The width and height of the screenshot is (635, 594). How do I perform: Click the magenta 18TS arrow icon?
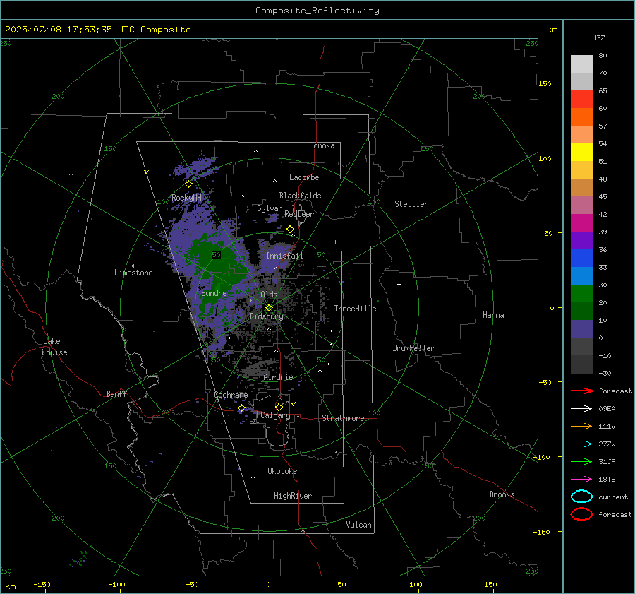(x=581, y=480)
